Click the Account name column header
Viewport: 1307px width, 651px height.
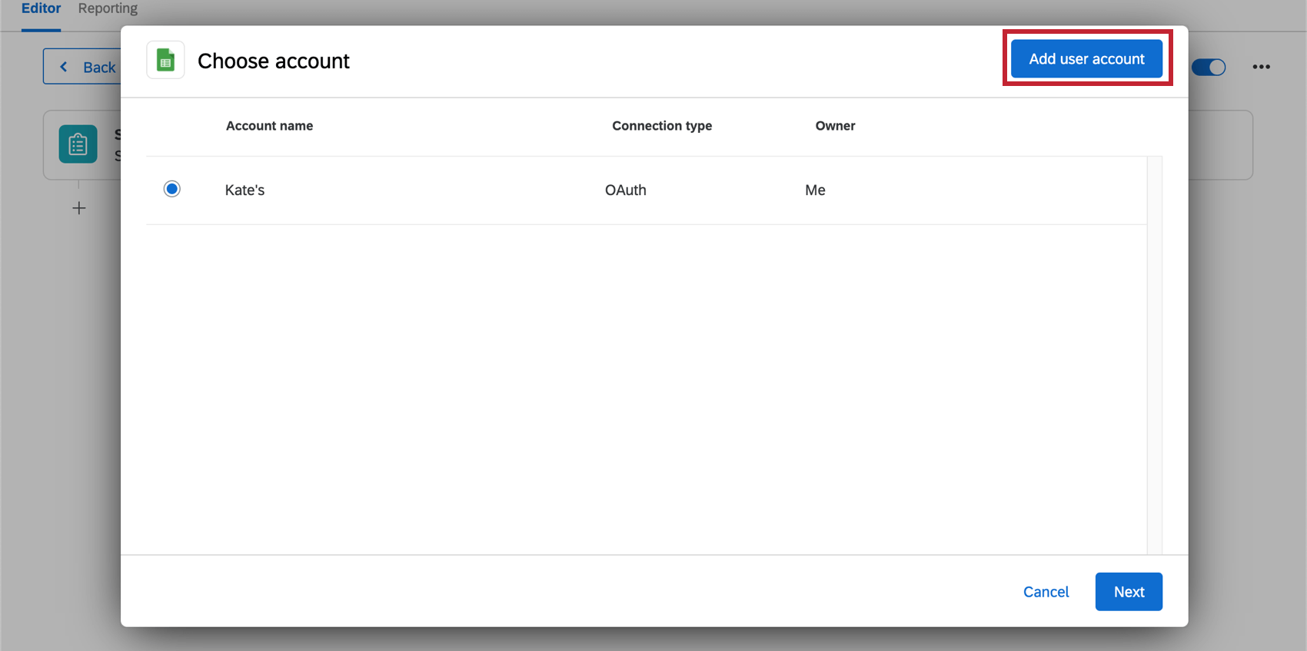coord(269,126)
